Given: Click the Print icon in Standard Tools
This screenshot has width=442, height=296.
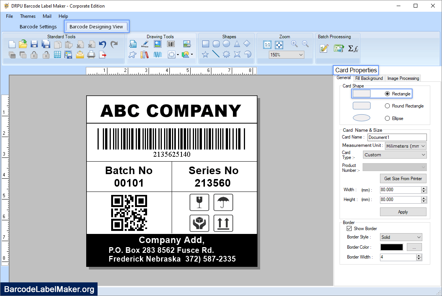Looking at the screenshot, I should coord(90,55).
